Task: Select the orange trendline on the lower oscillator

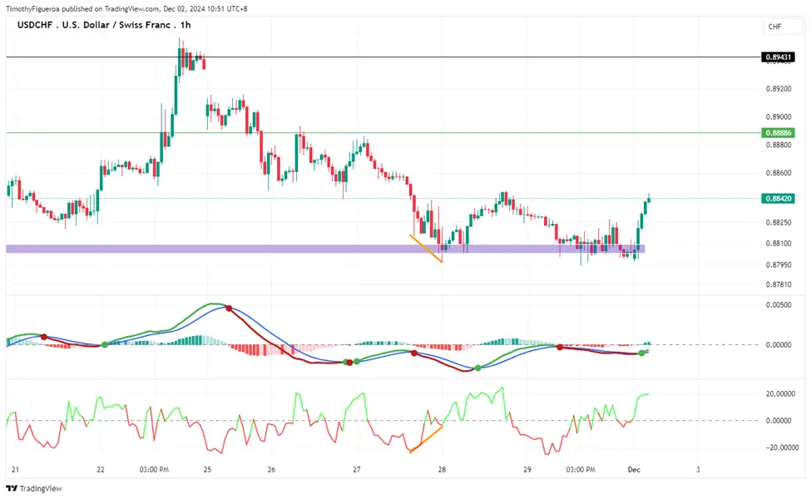Action: pyautogui.click(x=426, y=440)
